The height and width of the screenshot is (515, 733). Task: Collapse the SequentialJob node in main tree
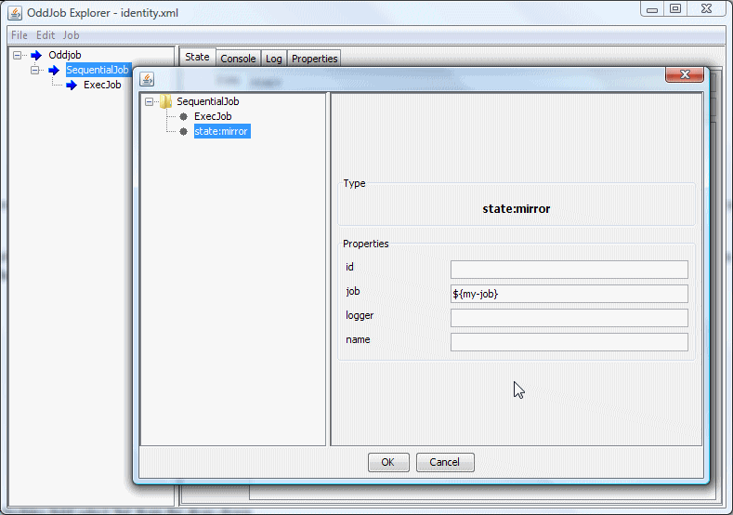pyautogui.click(x=36, y=70)
